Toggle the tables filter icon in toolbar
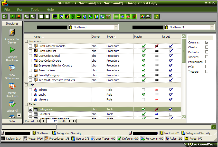Image resolution: width=218 pixels, height=147 pixels. [x=55, y=16]
